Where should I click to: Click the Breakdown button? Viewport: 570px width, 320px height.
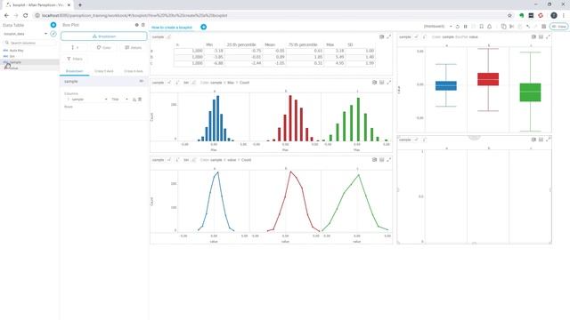click(104, 36)
